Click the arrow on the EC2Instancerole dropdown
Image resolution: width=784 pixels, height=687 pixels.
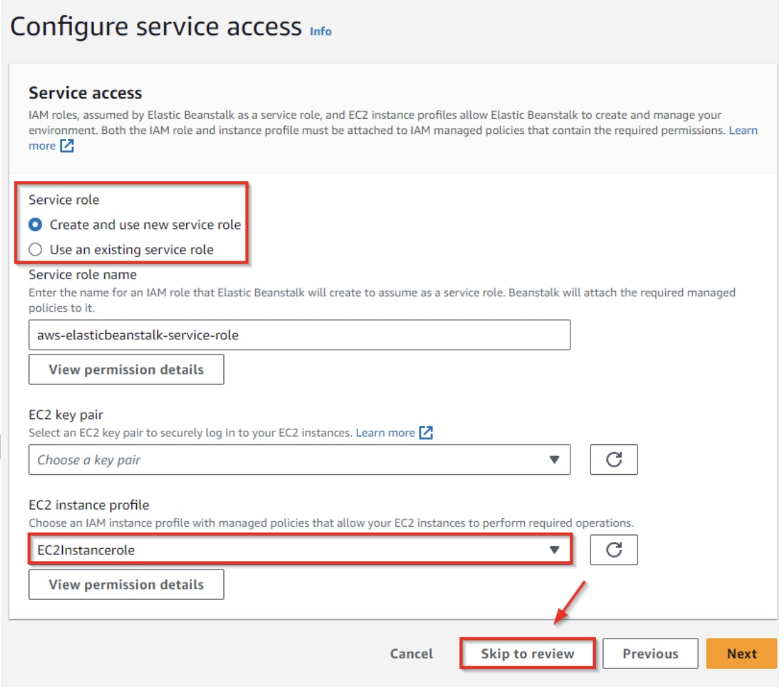click(553, 550)
